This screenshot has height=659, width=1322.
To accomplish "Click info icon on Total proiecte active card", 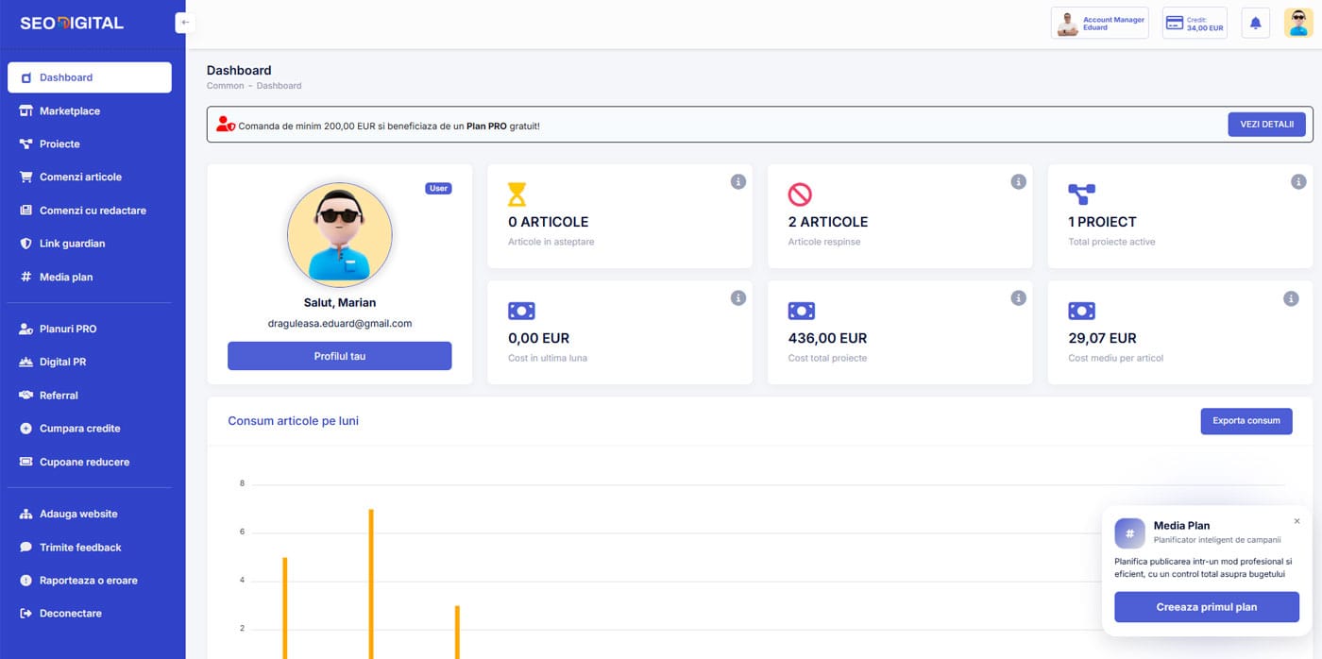I will (1298, 182).
